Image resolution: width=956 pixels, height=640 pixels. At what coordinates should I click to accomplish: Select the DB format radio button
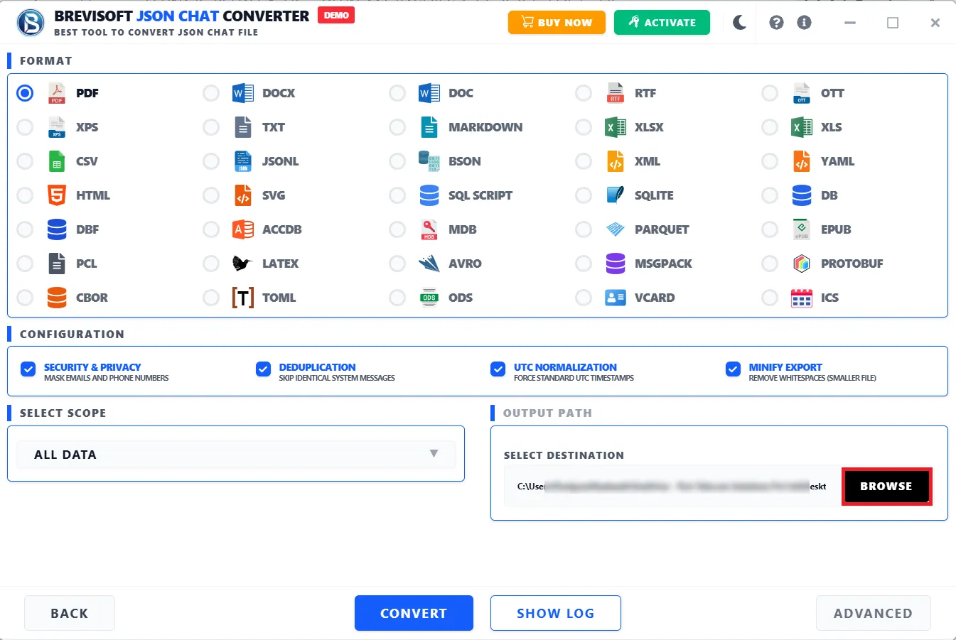point(770,195)
